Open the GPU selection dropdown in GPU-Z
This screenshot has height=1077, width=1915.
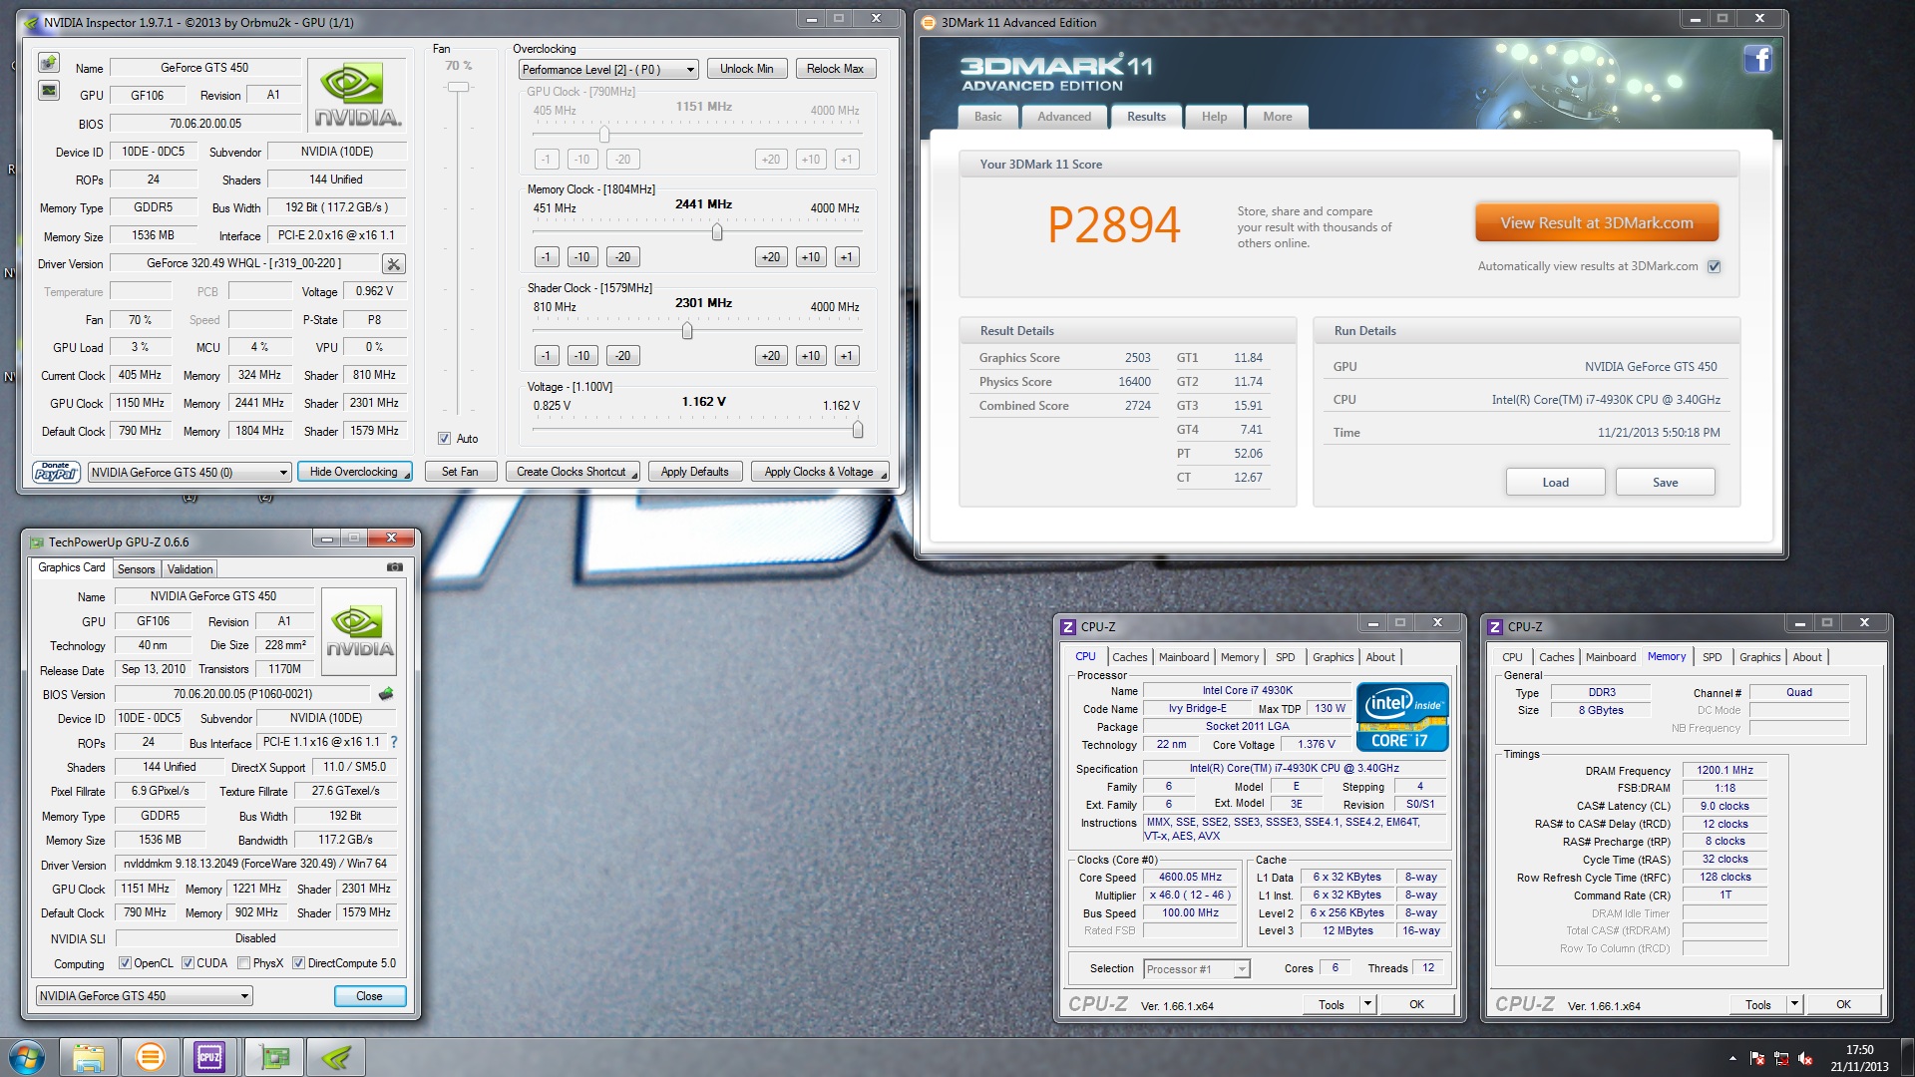(x=144, y=996)
